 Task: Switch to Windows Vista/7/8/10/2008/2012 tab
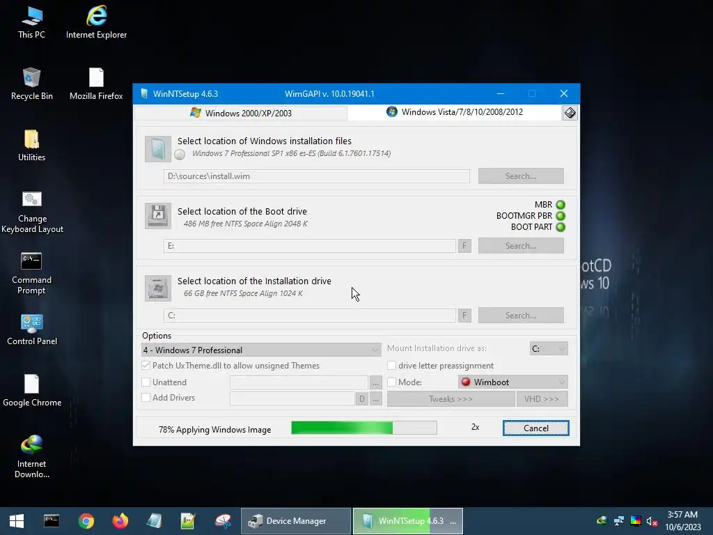pyautogui.click(x=455, y=112)
